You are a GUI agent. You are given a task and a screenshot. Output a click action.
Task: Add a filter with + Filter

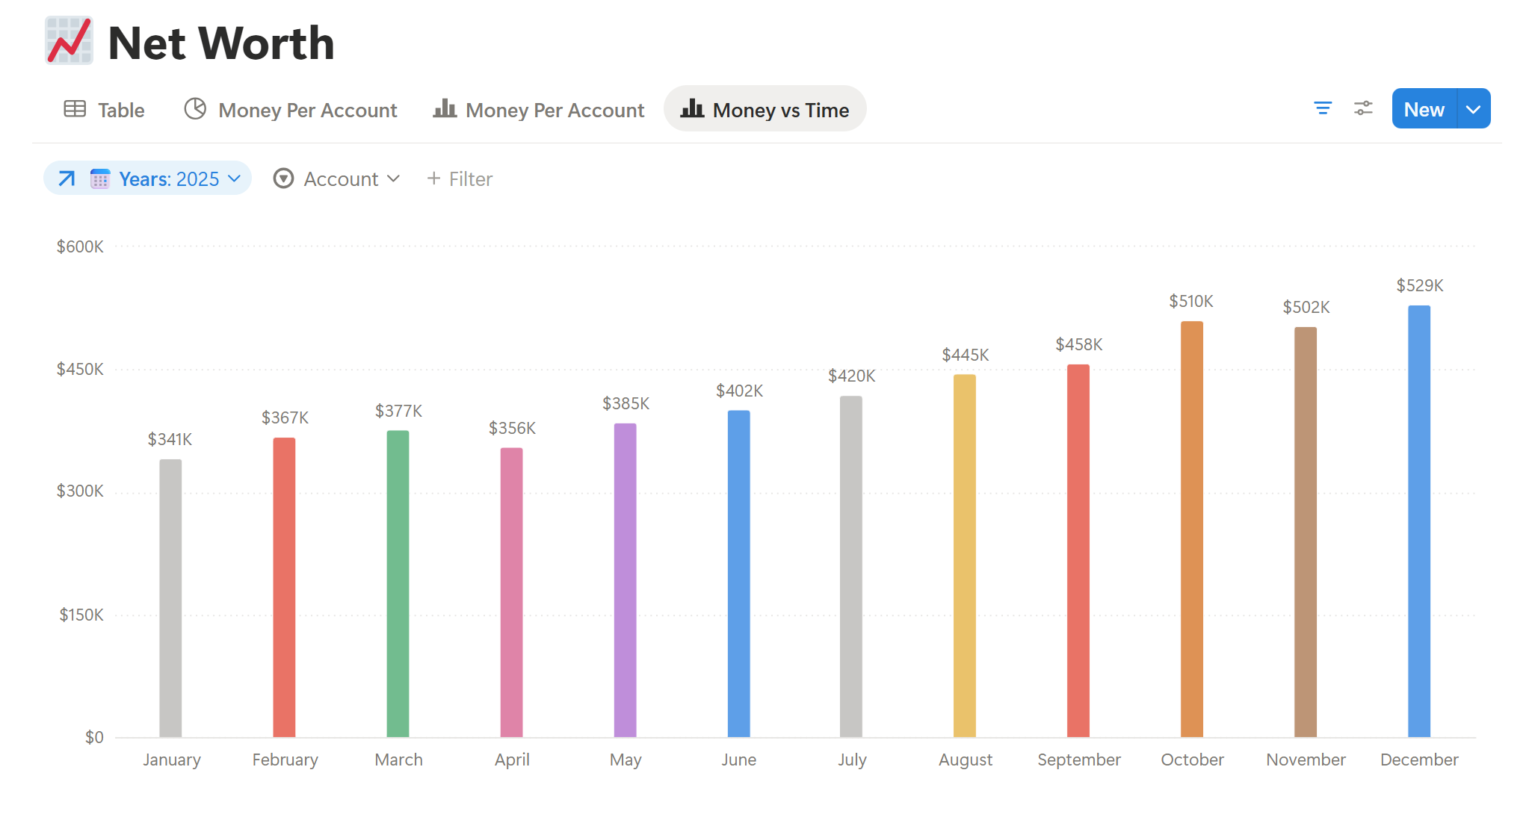[460, 179]
